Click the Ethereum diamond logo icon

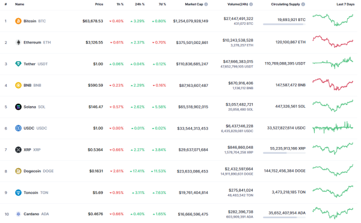[x=18, y=42]
